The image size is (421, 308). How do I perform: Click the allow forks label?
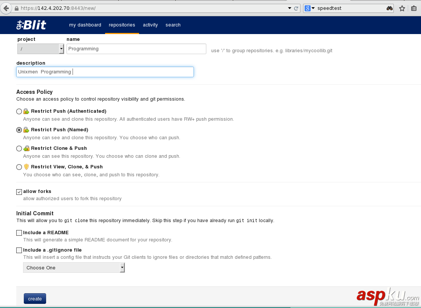point(37,191)
